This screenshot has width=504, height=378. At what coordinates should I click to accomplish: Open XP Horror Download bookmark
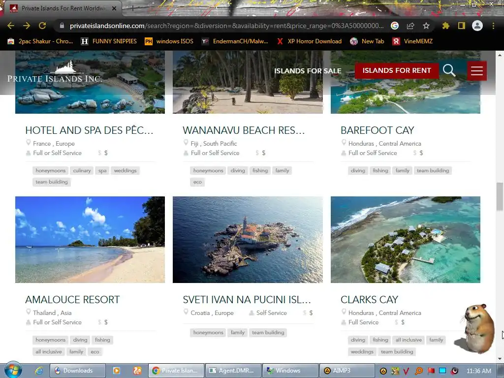[x=309, y=41]
